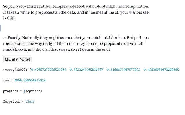Click array value 0.47657277956529764
The height and width of the screenshot is (115, 185).
point(49,70)
